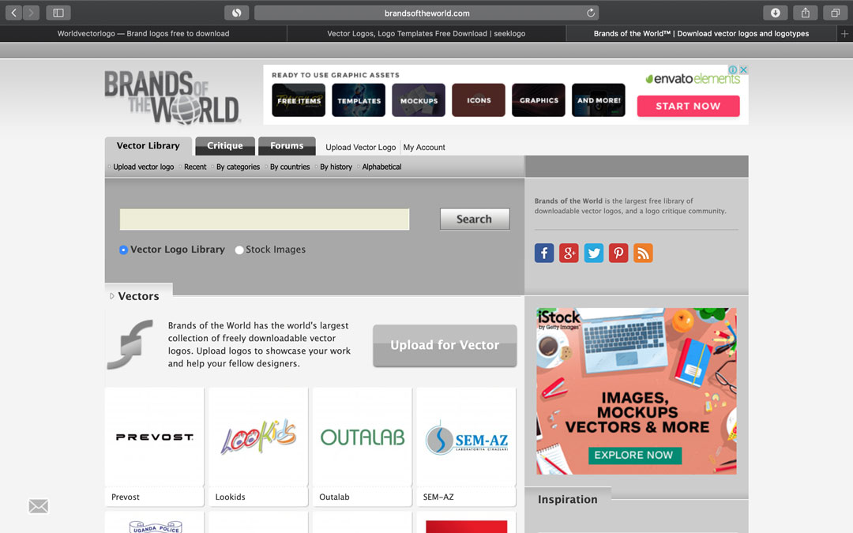
Task: Open the Brands of the World logo
Action: pos(172,97)
